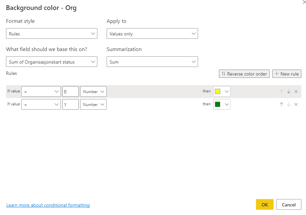Open the Sum of Organisasjonskart status field dropdown

[52, 62]
